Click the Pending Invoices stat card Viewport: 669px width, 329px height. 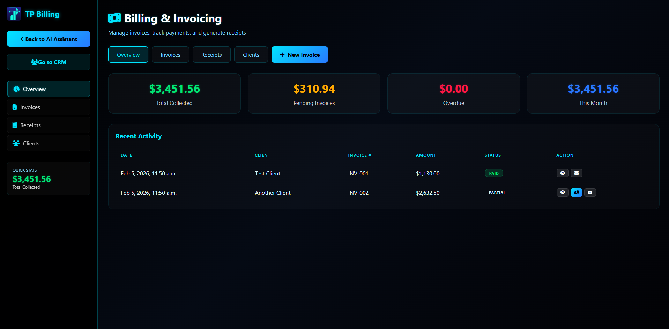314,93
